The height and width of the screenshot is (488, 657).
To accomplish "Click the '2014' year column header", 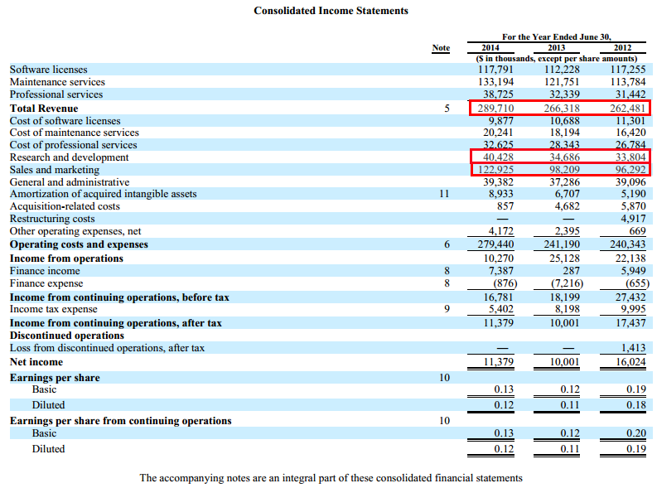I will tap(490, 48).
